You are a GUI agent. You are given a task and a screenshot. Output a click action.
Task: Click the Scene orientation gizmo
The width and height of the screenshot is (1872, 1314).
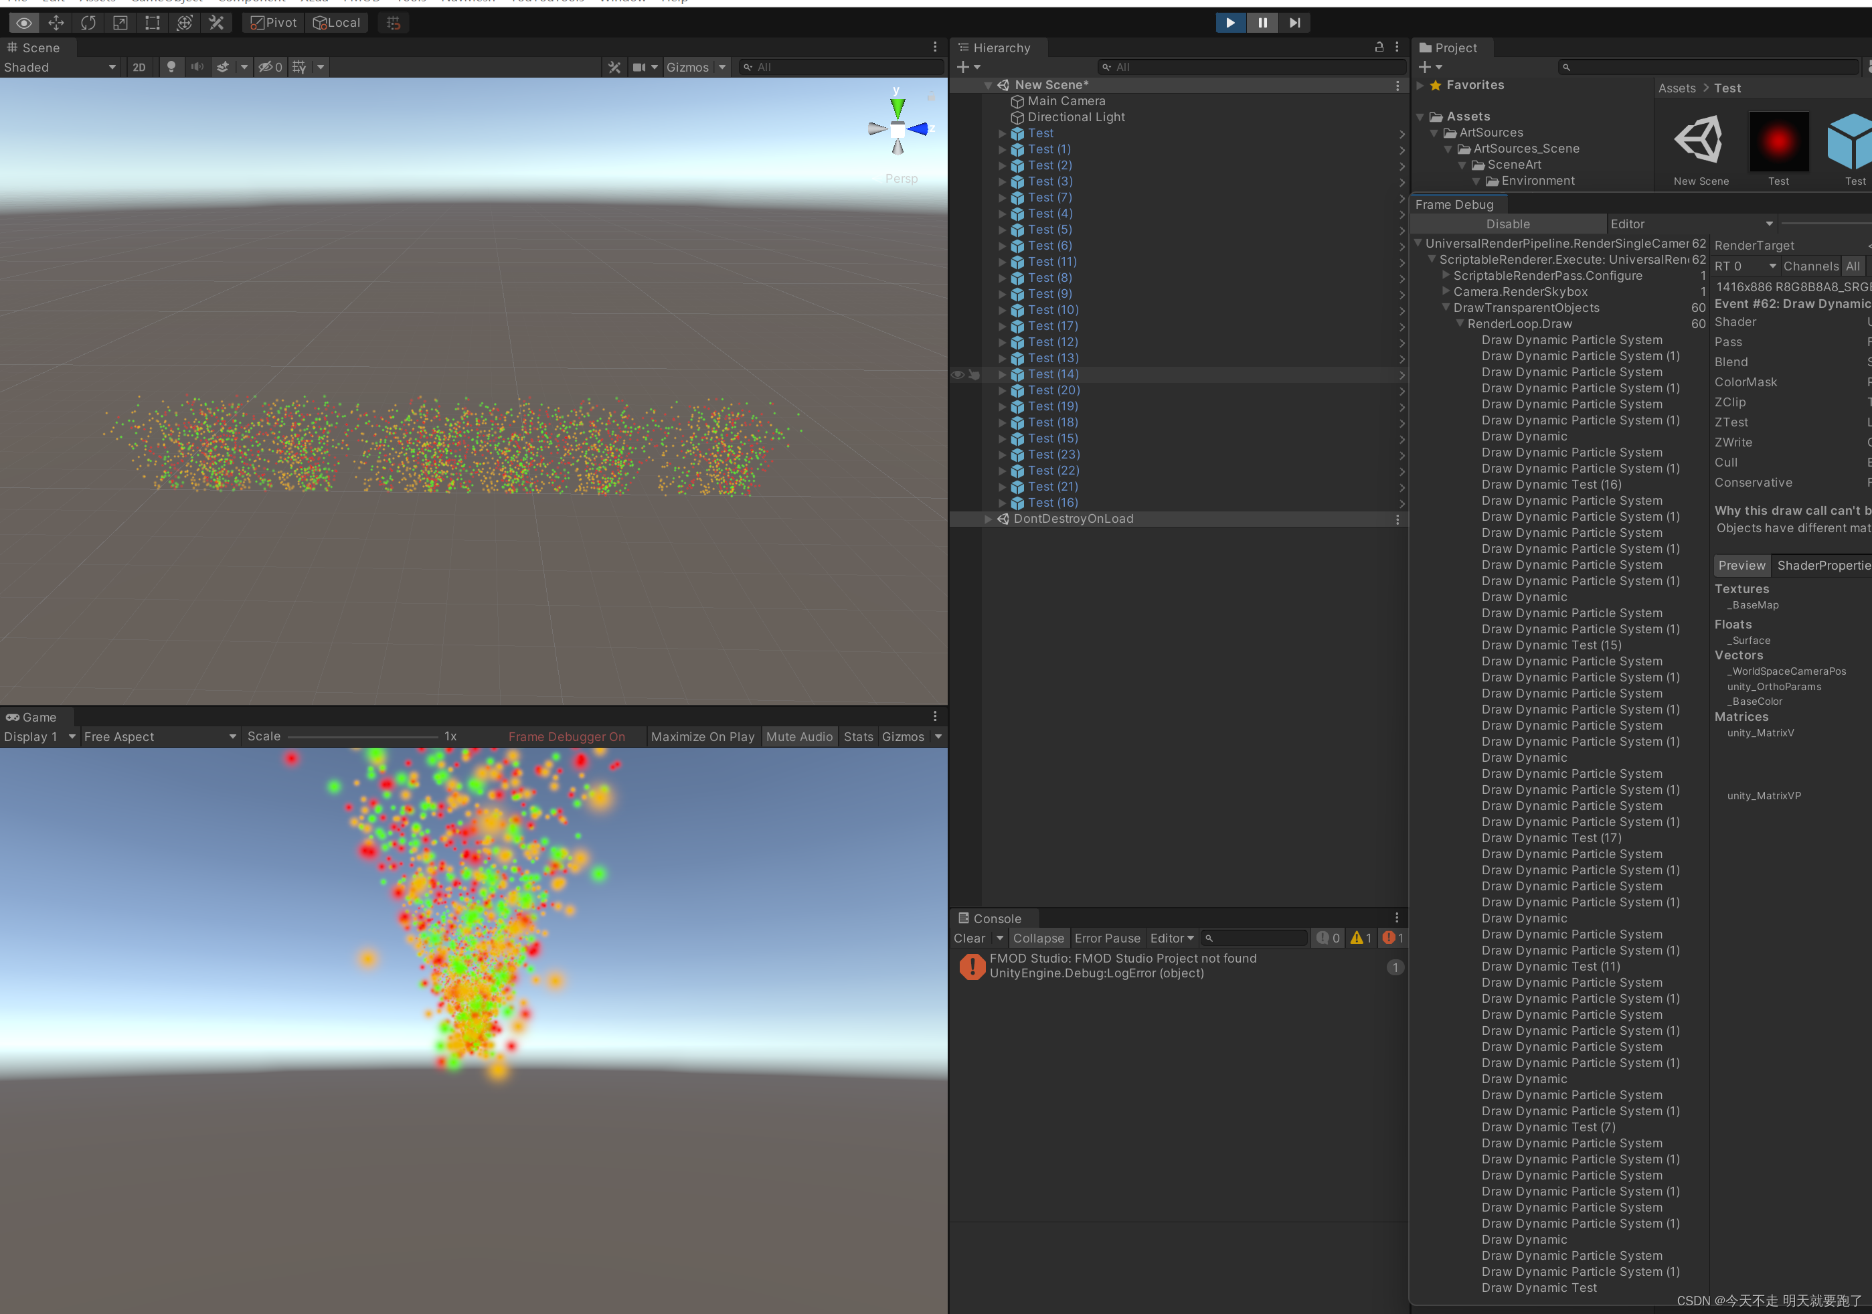click(x=898, y=128)
